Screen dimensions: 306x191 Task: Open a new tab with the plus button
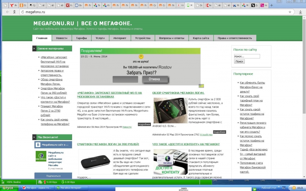271,5
